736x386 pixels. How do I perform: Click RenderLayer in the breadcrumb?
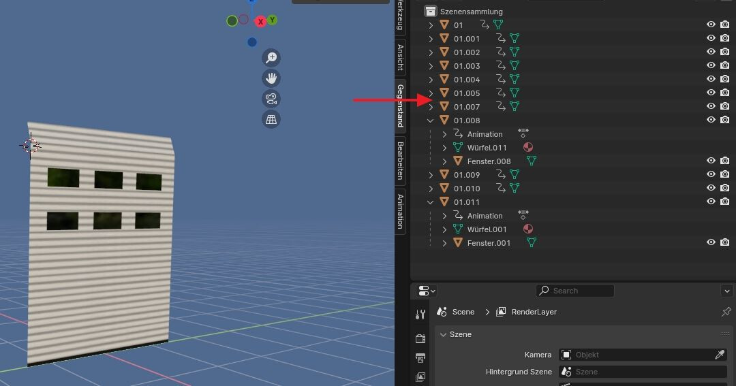[534, 312]
